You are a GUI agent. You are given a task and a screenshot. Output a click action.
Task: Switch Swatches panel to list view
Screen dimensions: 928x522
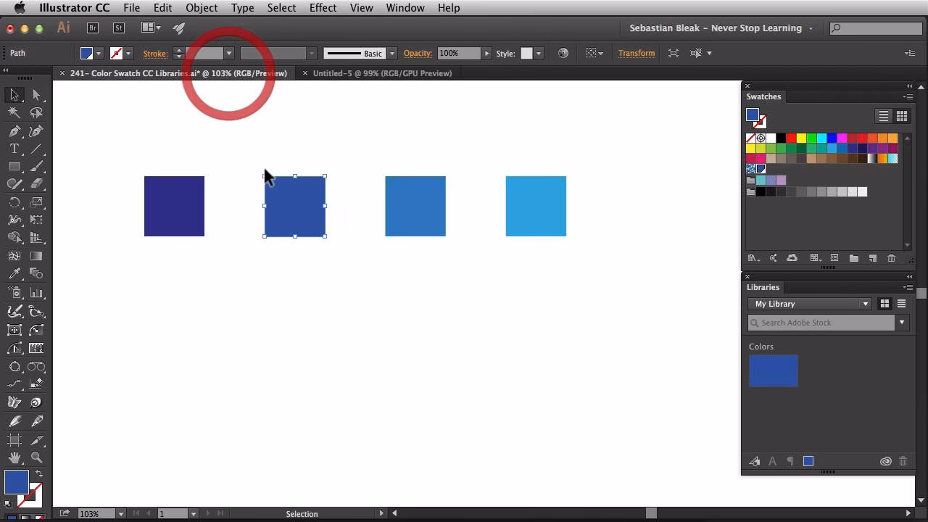click(x=883, y=116)
